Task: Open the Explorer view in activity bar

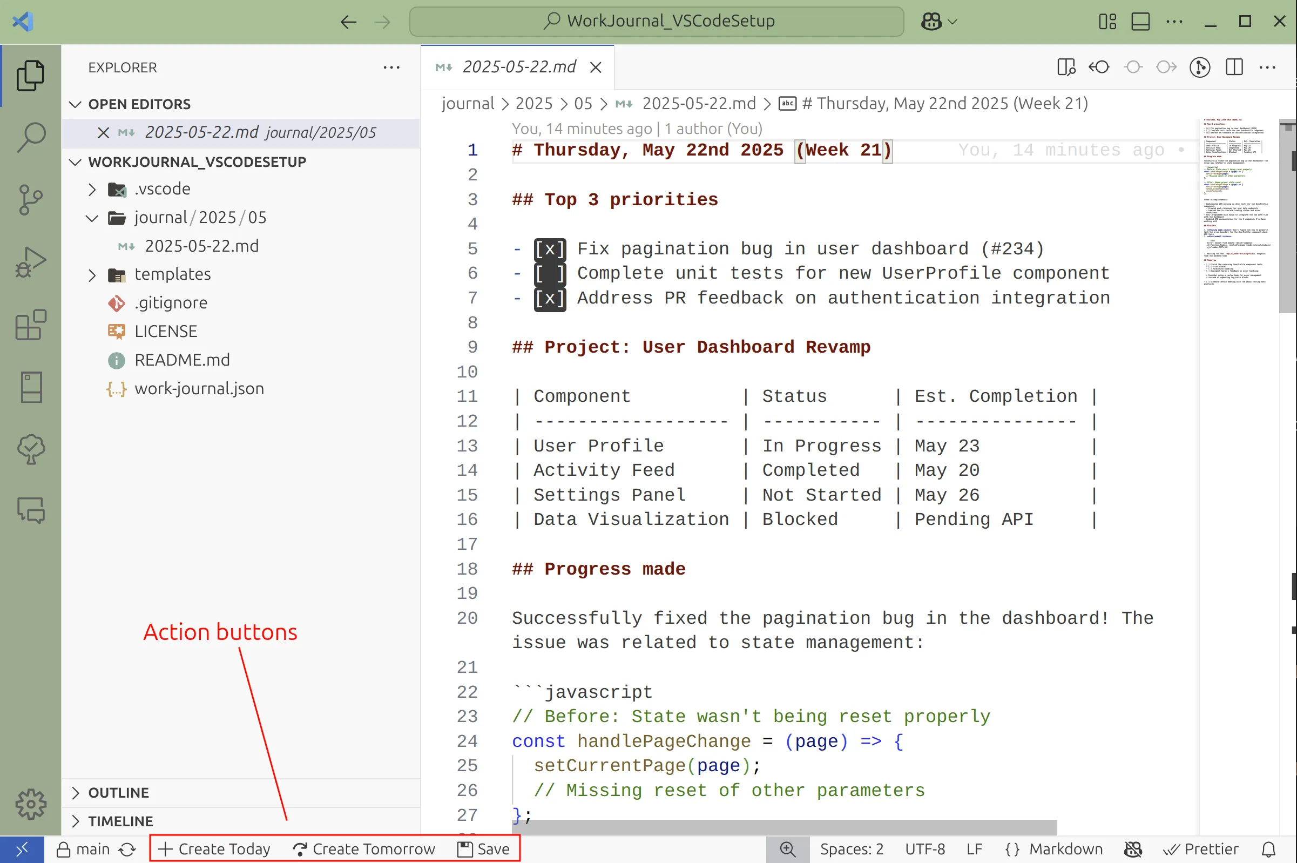Action: [x=31, y=76]
